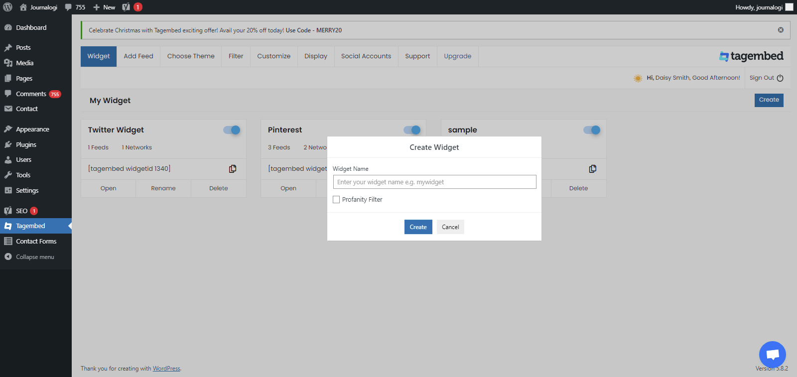Click the Comments 755 count badge

[x=55, y=94]
